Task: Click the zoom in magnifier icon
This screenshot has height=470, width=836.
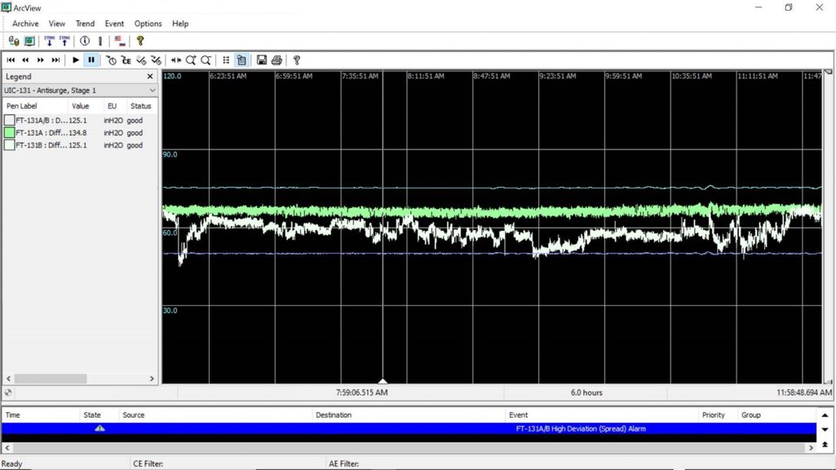Action: pos(191,60)
